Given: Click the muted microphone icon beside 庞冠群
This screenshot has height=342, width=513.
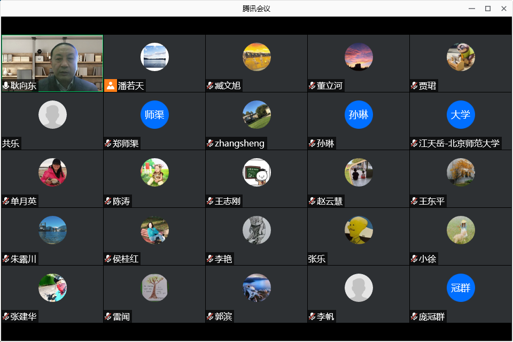Looking at the screenshot, I should [x=414, y=316].
